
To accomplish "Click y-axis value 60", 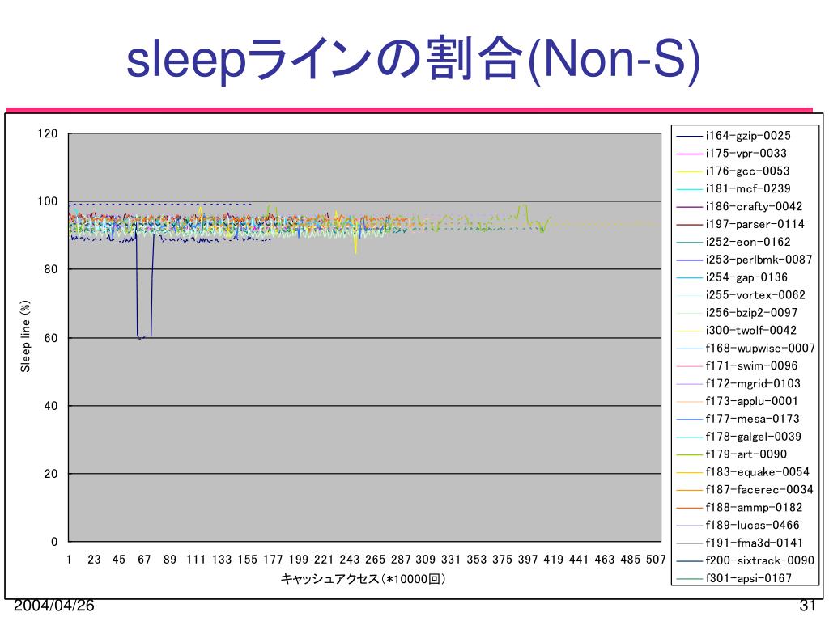I will point(51,338).
